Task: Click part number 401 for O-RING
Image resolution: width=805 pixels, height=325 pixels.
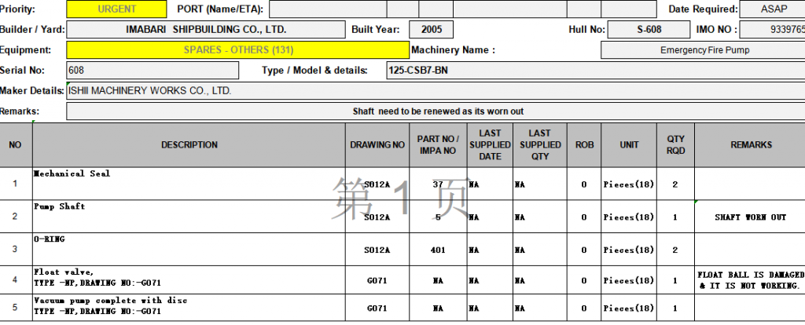Action: 438,250
